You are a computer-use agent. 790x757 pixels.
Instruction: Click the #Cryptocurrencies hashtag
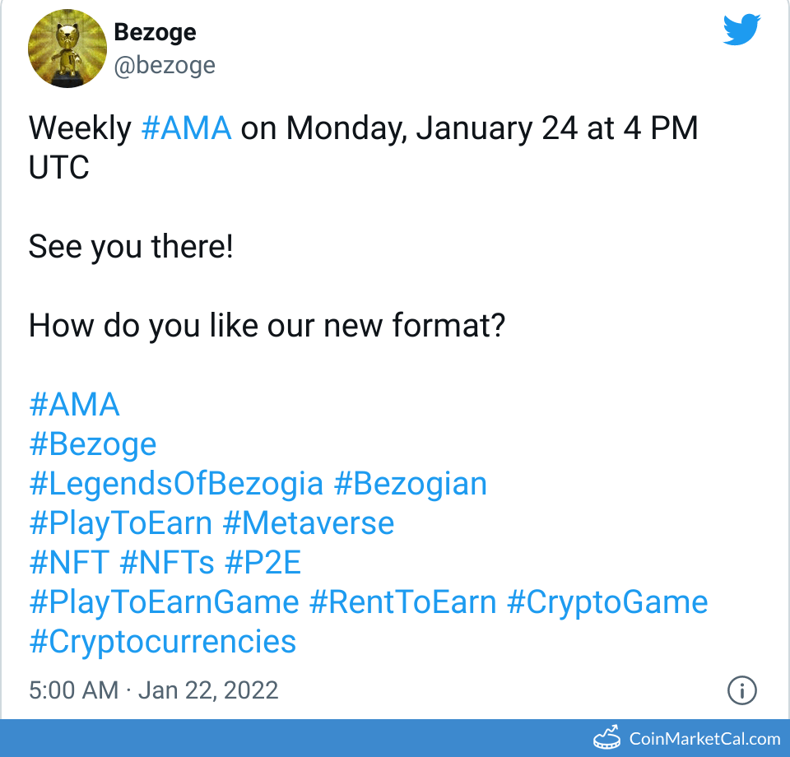[162, 642]
